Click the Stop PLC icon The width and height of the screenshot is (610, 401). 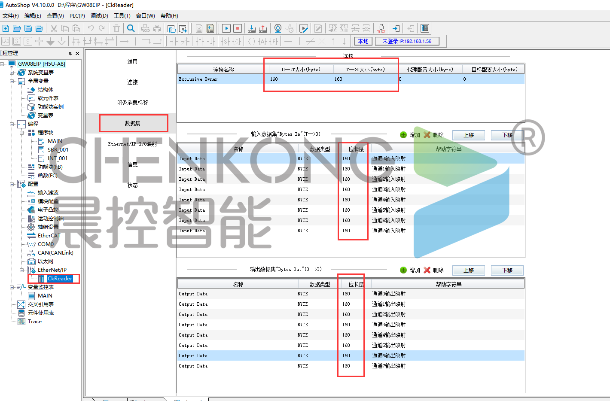[238, 28]
